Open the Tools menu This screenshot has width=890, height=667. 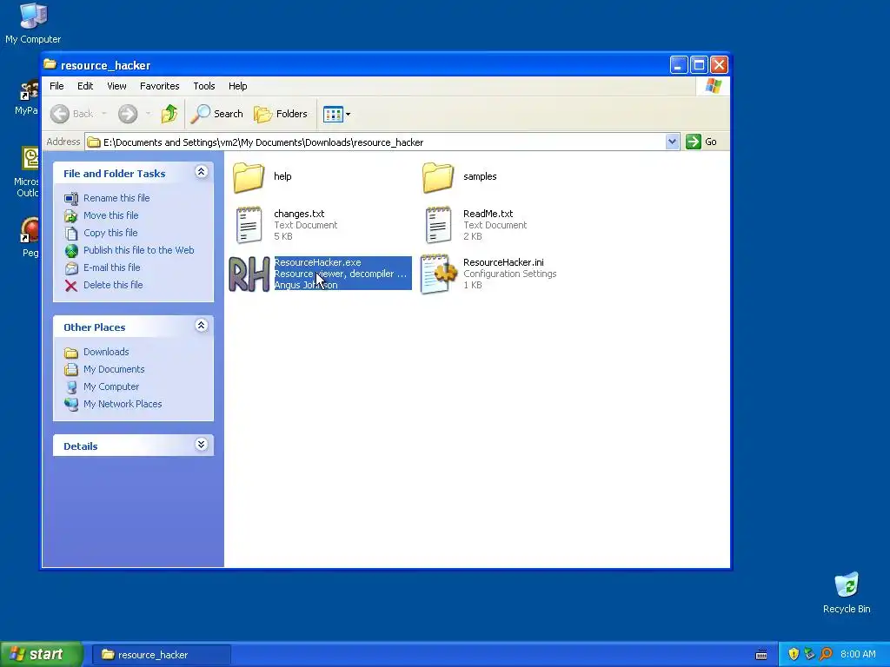click(x=203, y=86)
